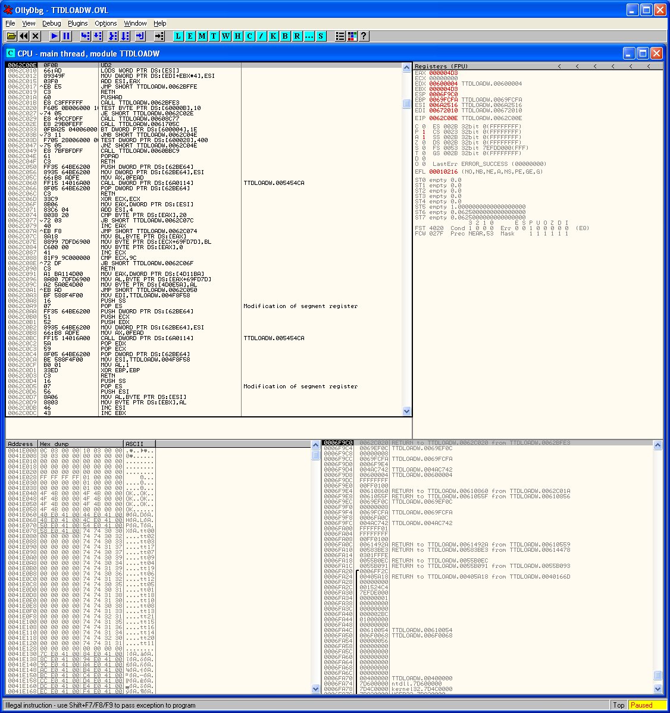Show References window (R button)
The image size is (670, 713).
pos(297,36)
